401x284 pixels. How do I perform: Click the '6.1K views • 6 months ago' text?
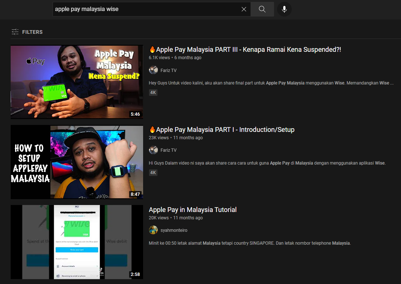pos(175,57)
